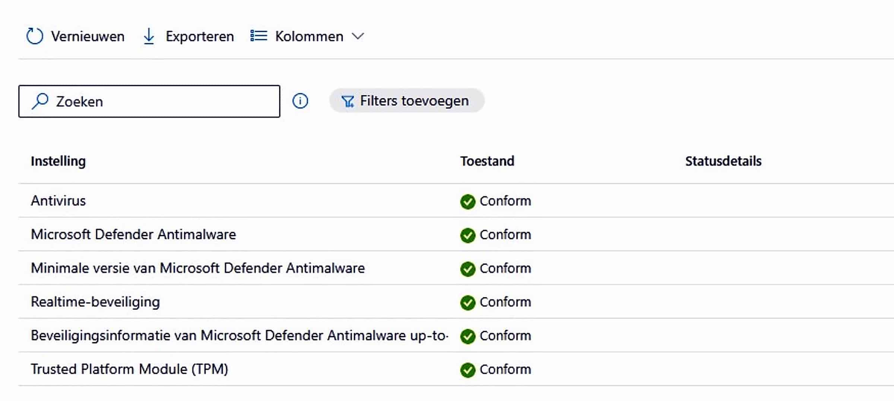Click the Exporteren download arrow icon

point(149,36)
